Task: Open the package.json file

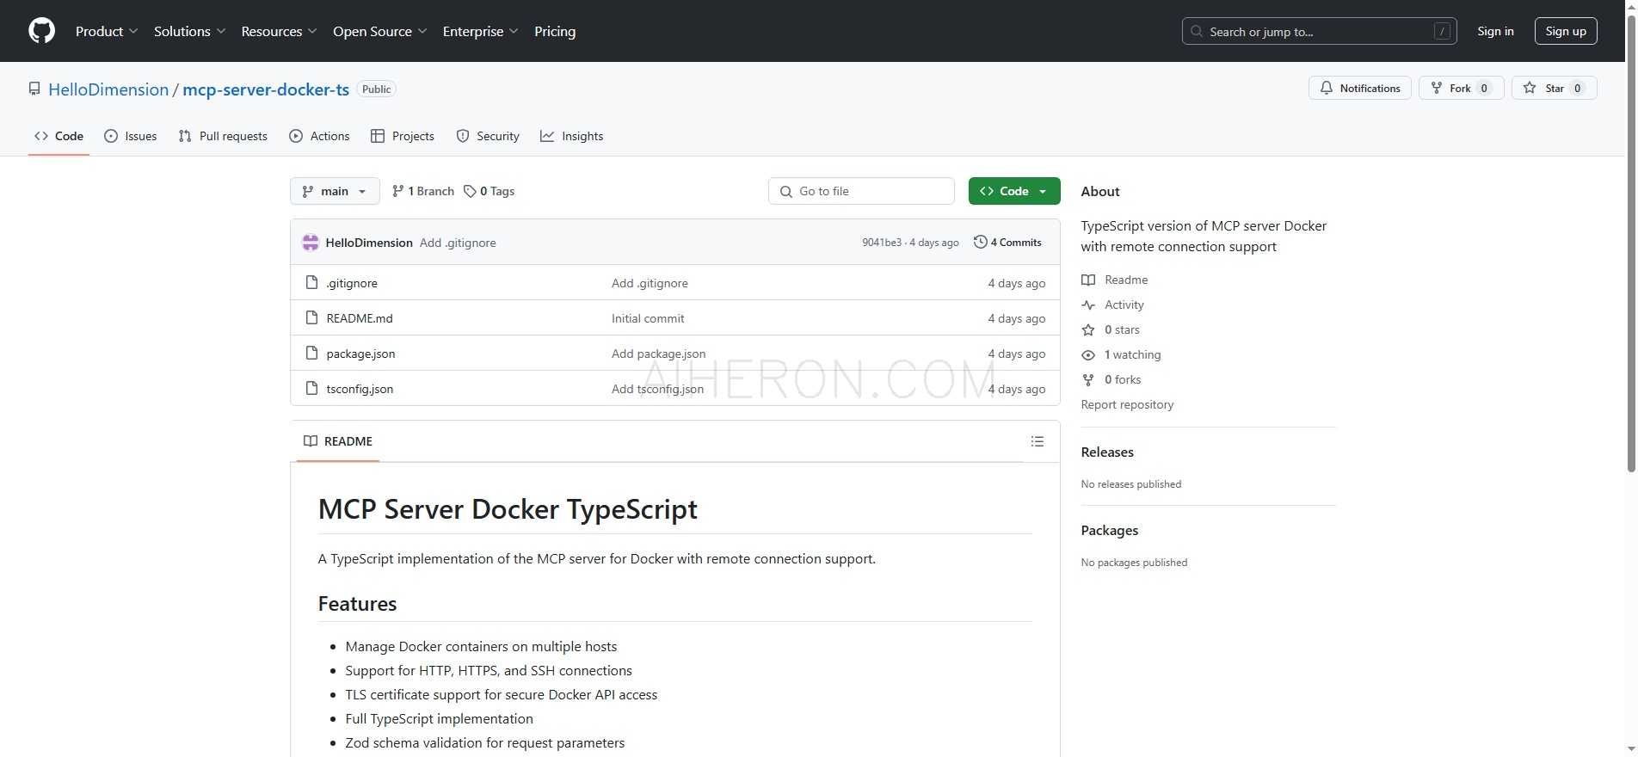Action: click(360, 354)
